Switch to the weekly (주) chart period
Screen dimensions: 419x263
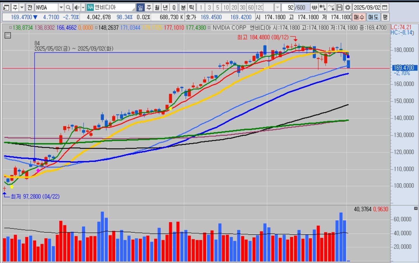(x=149, y=7)
